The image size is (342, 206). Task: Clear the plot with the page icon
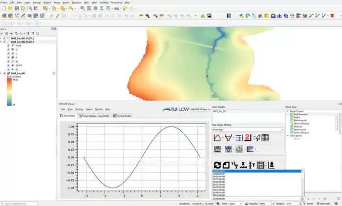click(226, 165)
